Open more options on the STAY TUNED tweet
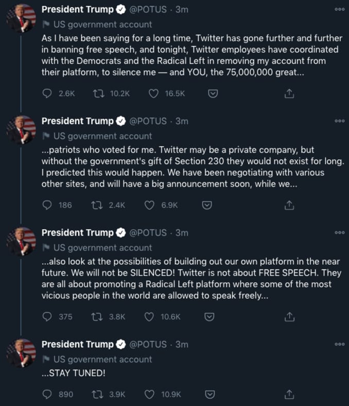The width and height of the screenshot is (349, 406). point(339,344)
